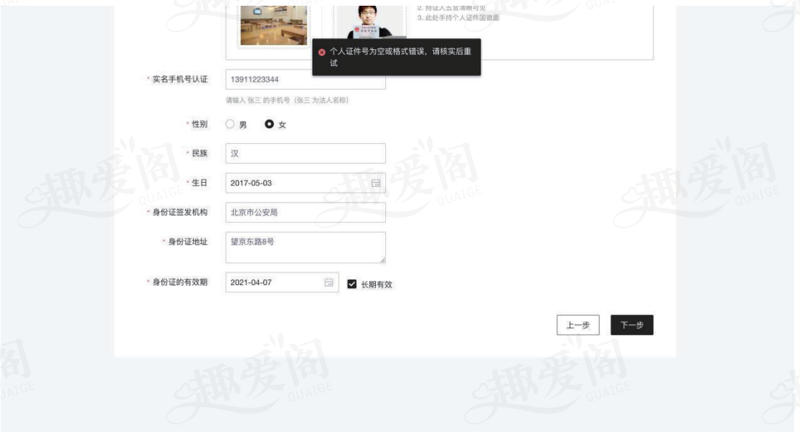Focus the 民族 input containing 汉
Image resolution: width=800 pixels, height=437 pixels.
(305, 153)
